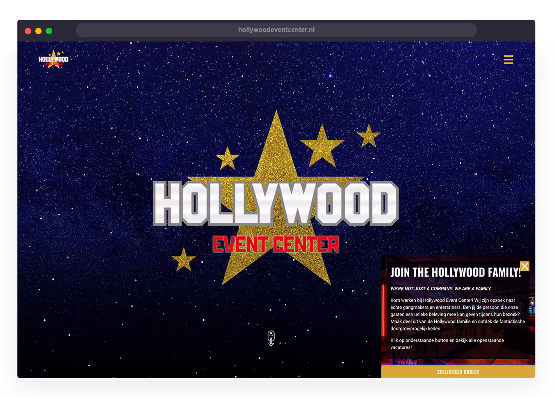The width and height of the screenshot is (554, 397).
Task: Click the yellow window minimize dot
Action: pyautogui.click(x=39, y=31)
